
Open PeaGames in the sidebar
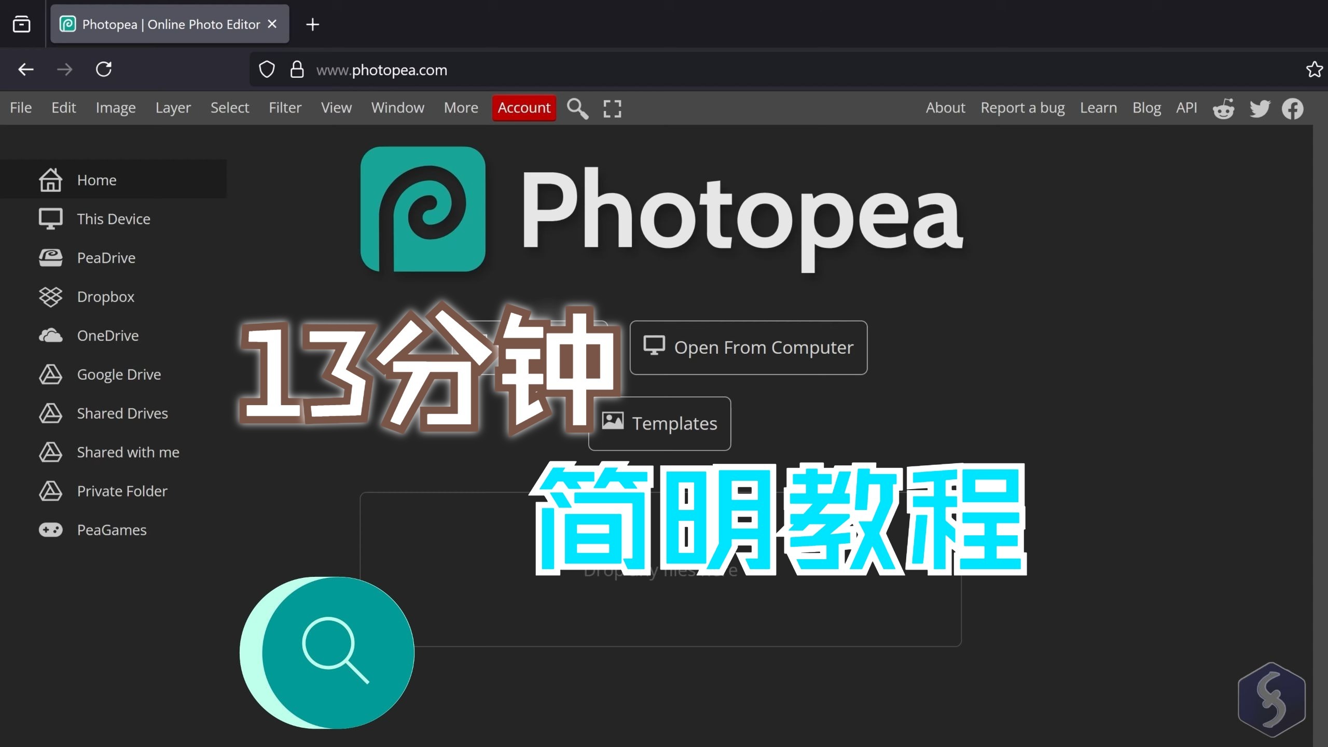pyautogui.click(x=113, y=530)
